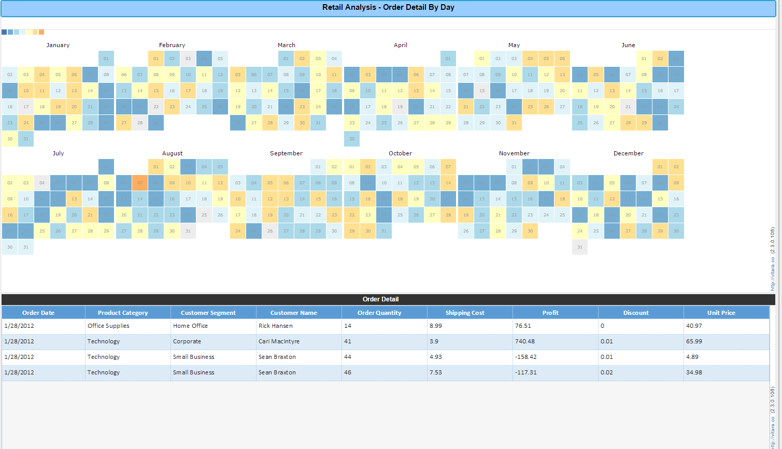Select day 16 in the March calendar

[302, 90]
